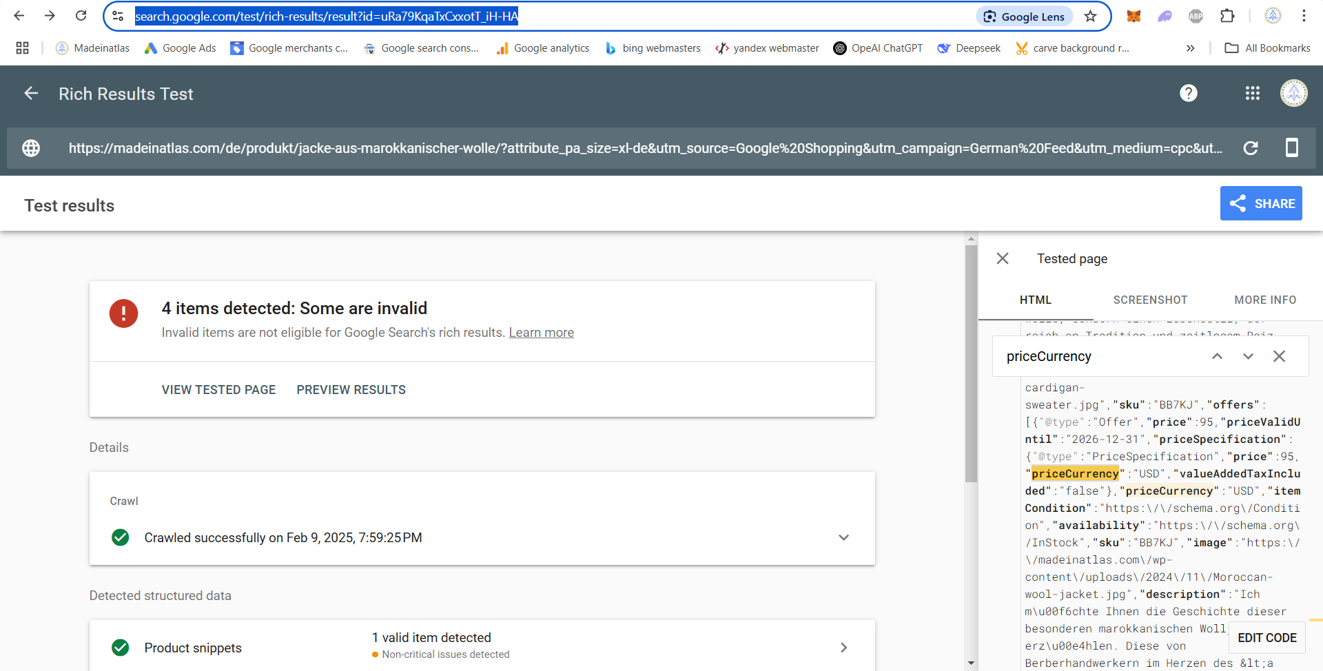Open site information icon in address bar
1323x671 pixels.
pos(118,16)
